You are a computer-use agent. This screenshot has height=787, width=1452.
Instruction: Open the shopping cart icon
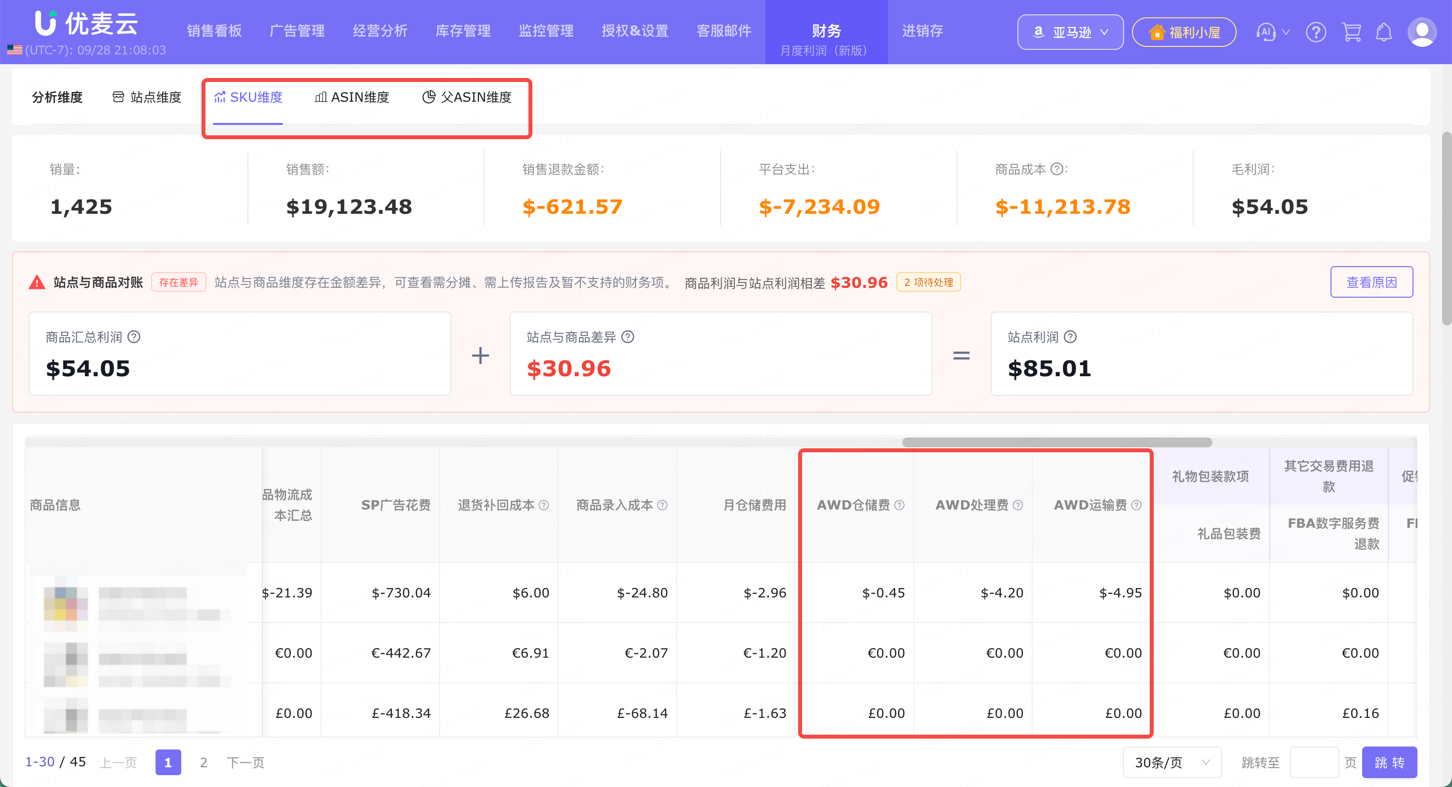tap(1351, 32)
